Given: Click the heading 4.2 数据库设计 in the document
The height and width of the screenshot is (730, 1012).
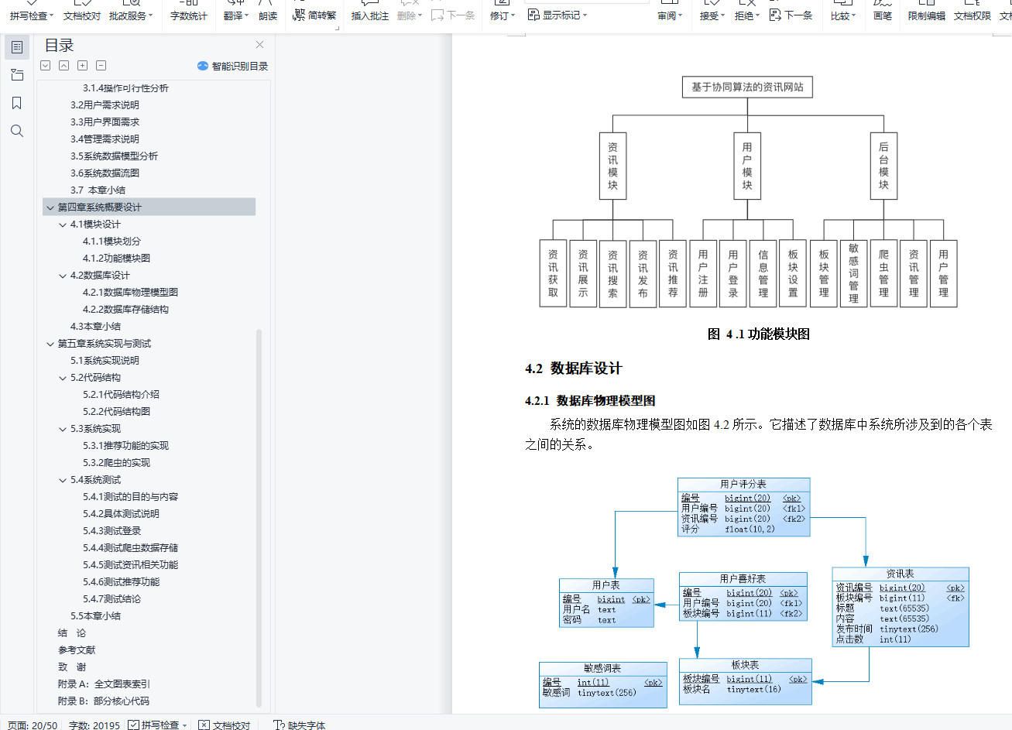Looking at the screenshot, I should (x=573, y=368).
